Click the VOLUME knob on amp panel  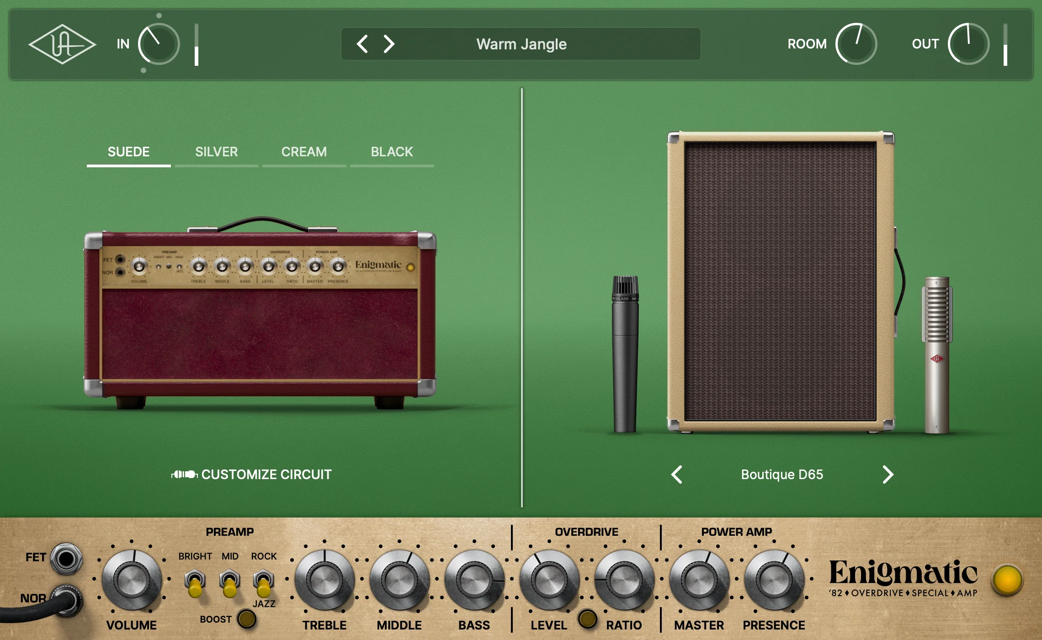[132, 580]
